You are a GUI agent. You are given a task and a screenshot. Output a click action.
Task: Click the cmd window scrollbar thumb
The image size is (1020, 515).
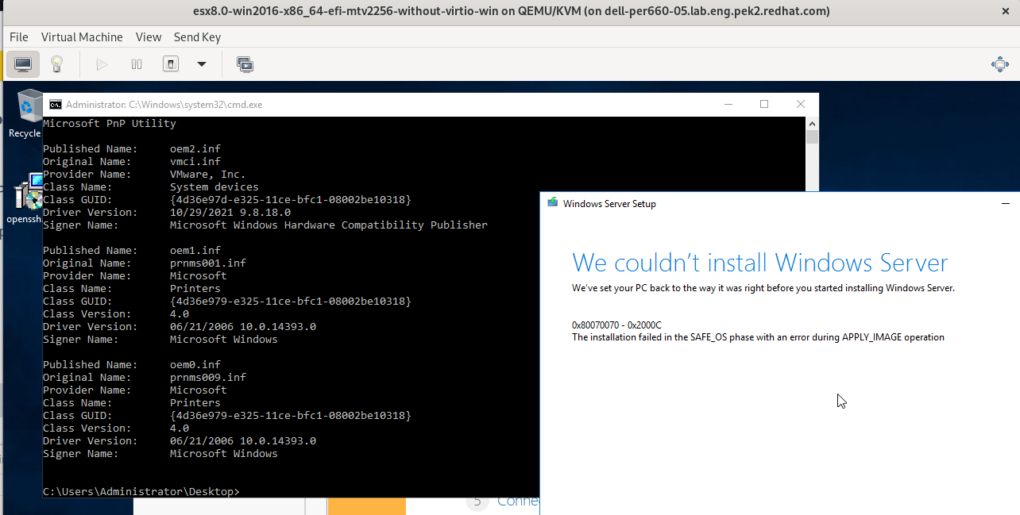(x=812, y=137)
